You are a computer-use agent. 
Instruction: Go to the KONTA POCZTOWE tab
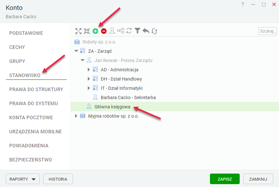click(x=31, y=118)
